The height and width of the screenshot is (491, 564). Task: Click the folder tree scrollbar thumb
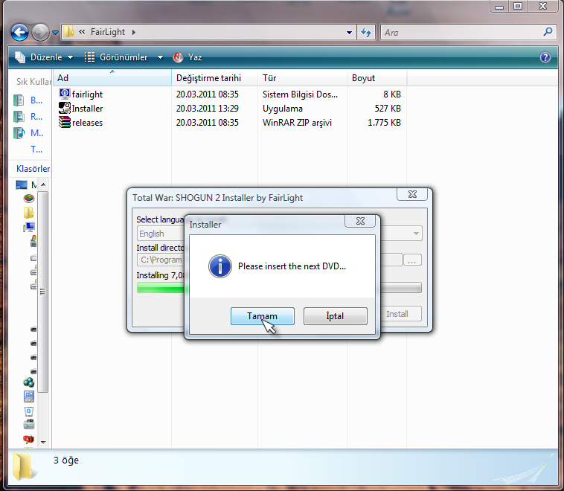(x=43, y=292)
